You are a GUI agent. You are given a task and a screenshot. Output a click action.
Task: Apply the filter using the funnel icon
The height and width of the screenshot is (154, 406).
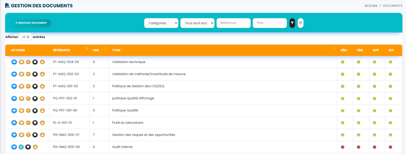(292, 23)
